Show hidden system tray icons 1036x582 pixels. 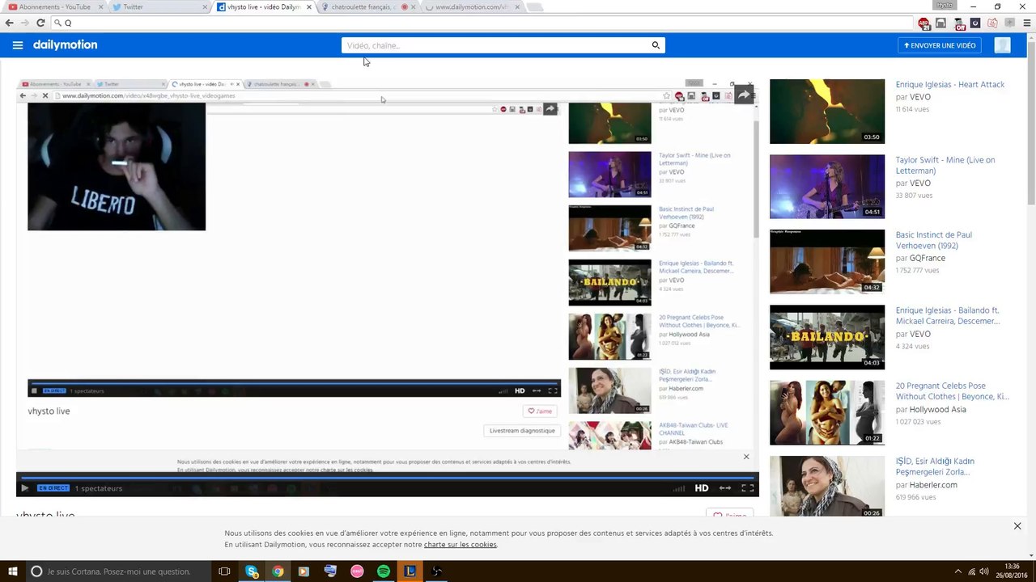pos(958,571)
